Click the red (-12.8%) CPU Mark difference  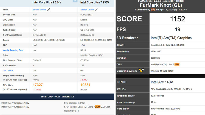(x=37, y=90)
